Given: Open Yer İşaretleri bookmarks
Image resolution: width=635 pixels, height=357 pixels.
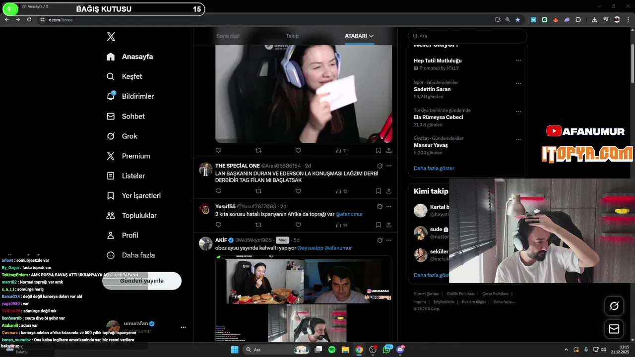Looking at the screenshot, I should 133,195.
